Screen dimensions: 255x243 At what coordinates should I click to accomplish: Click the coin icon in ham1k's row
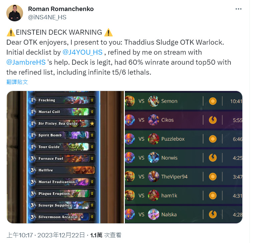point(213,196)
